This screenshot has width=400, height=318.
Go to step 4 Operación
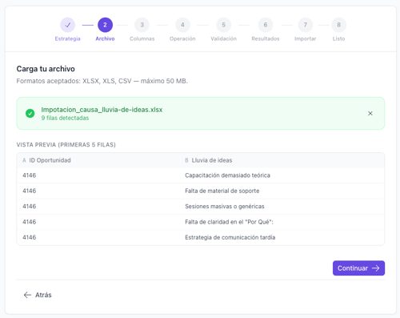pyautogui.click(x=182, y=25)
